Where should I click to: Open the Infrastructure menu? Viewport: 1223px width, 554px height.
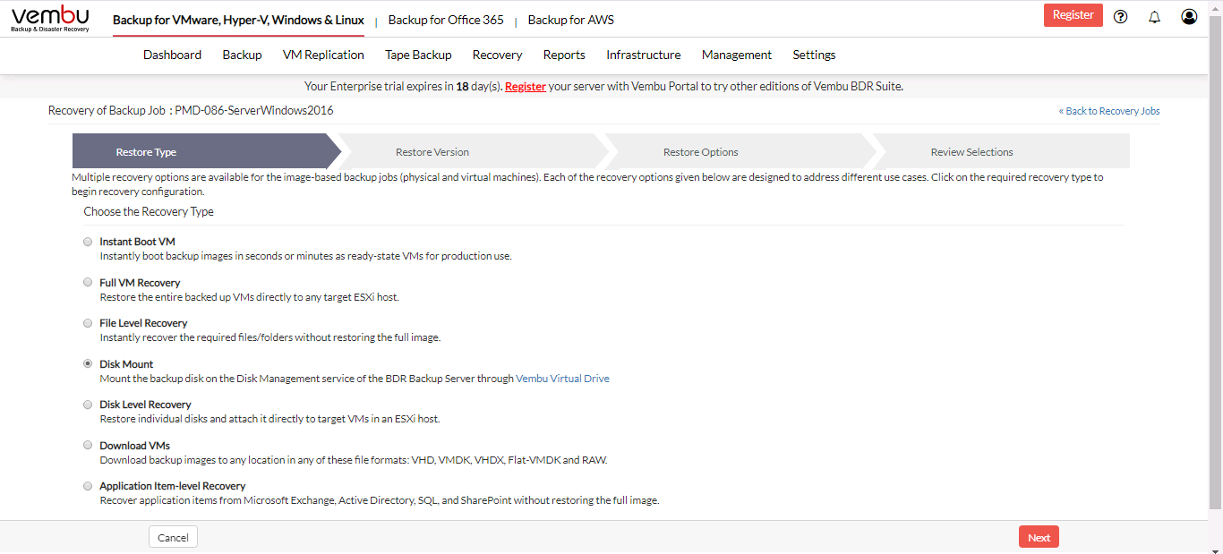(x=643, y=55)
